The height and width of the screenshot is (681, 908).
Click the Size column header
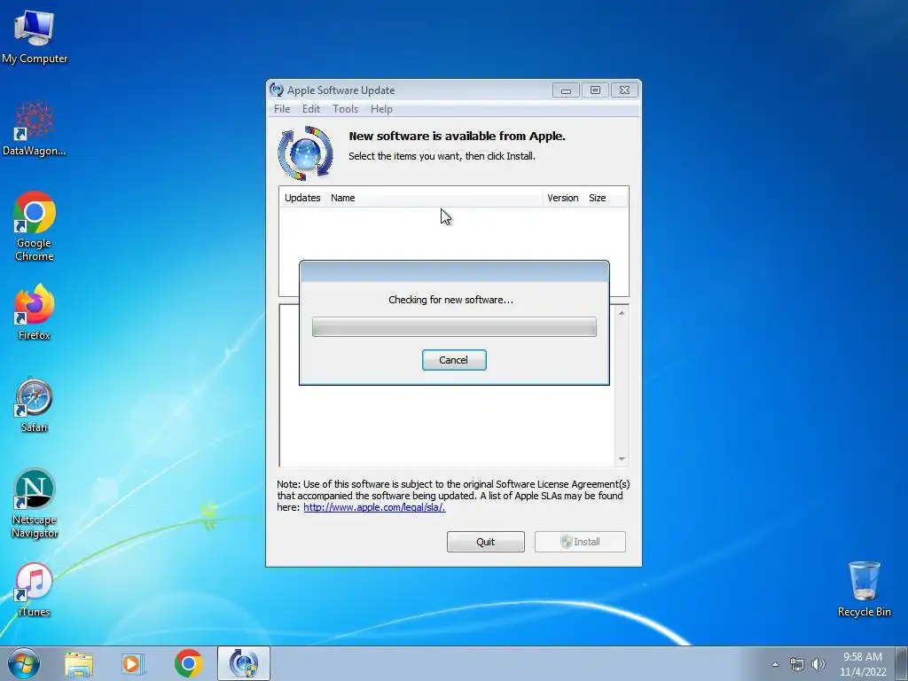(606, 198)
